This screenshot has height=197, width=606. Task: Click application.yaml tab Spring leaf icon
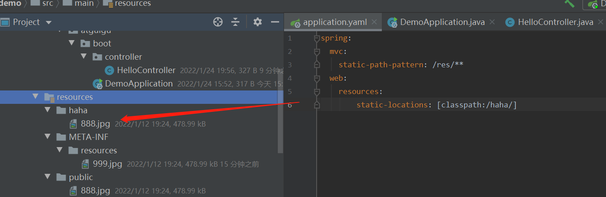tap(295, 22)
